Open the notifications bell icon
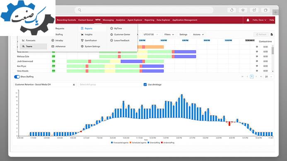This screenshot has width=287, height=161. coord(248,20)
